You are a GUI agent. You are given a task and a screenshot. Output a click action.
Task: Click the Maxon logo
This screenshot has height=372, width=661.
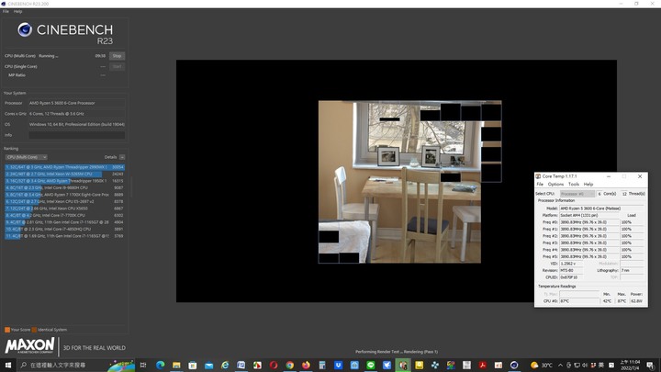click(29, 345)
